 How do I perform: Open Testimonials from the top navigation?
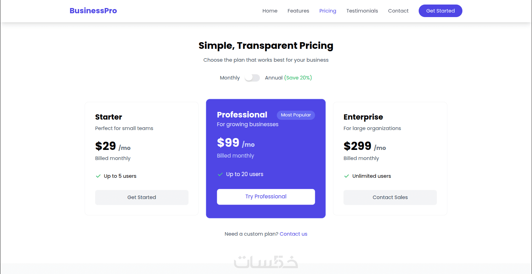[362, 11]
